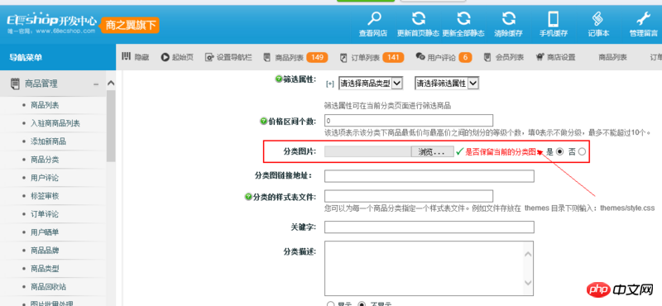The width and height of the screenshot is (662, 306).
Task: Open 商品分类 in the sidebar
Action: point(45,160)
